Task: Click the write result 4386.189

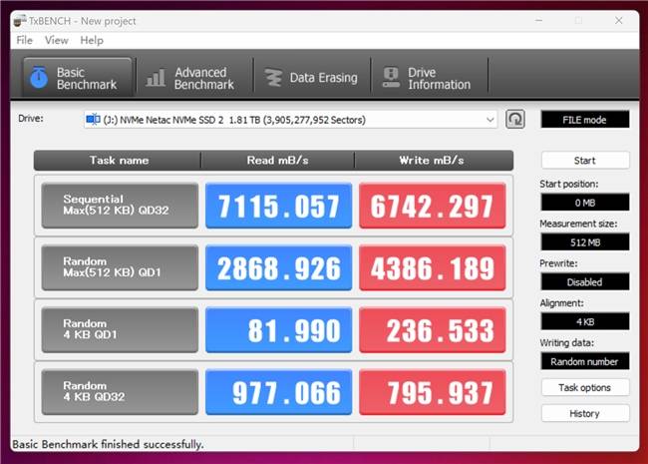Action: point(433,267)
